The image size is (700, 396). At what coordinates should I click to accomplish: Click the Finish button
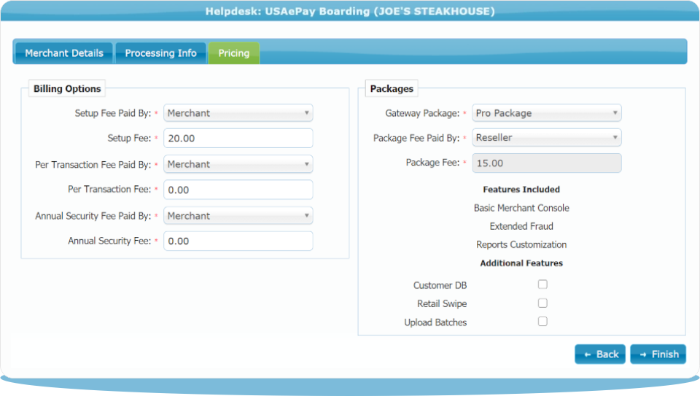click(658, 354)
